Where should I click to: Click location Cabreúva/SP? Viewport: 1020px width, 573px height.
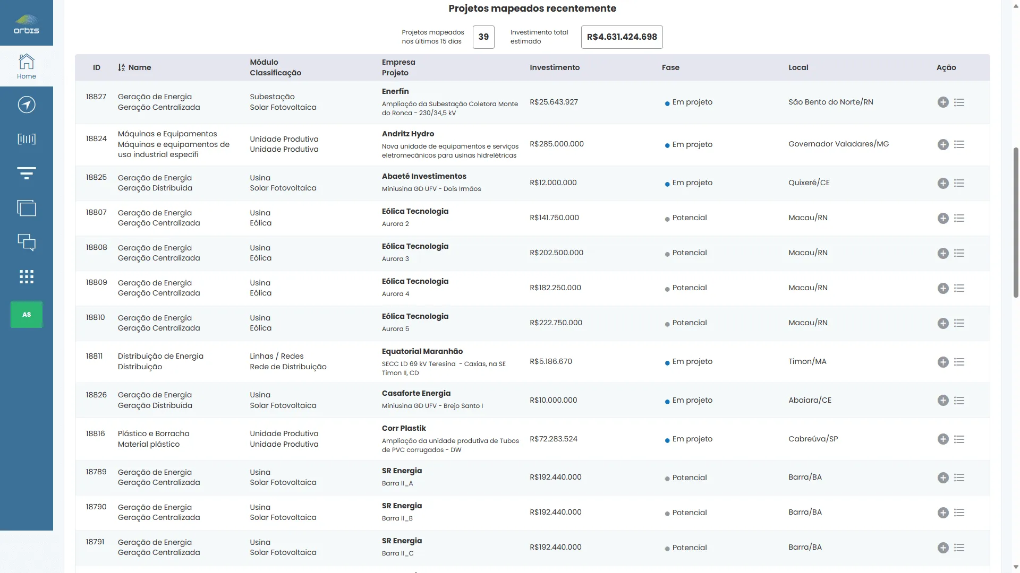[x=813, y=439]
